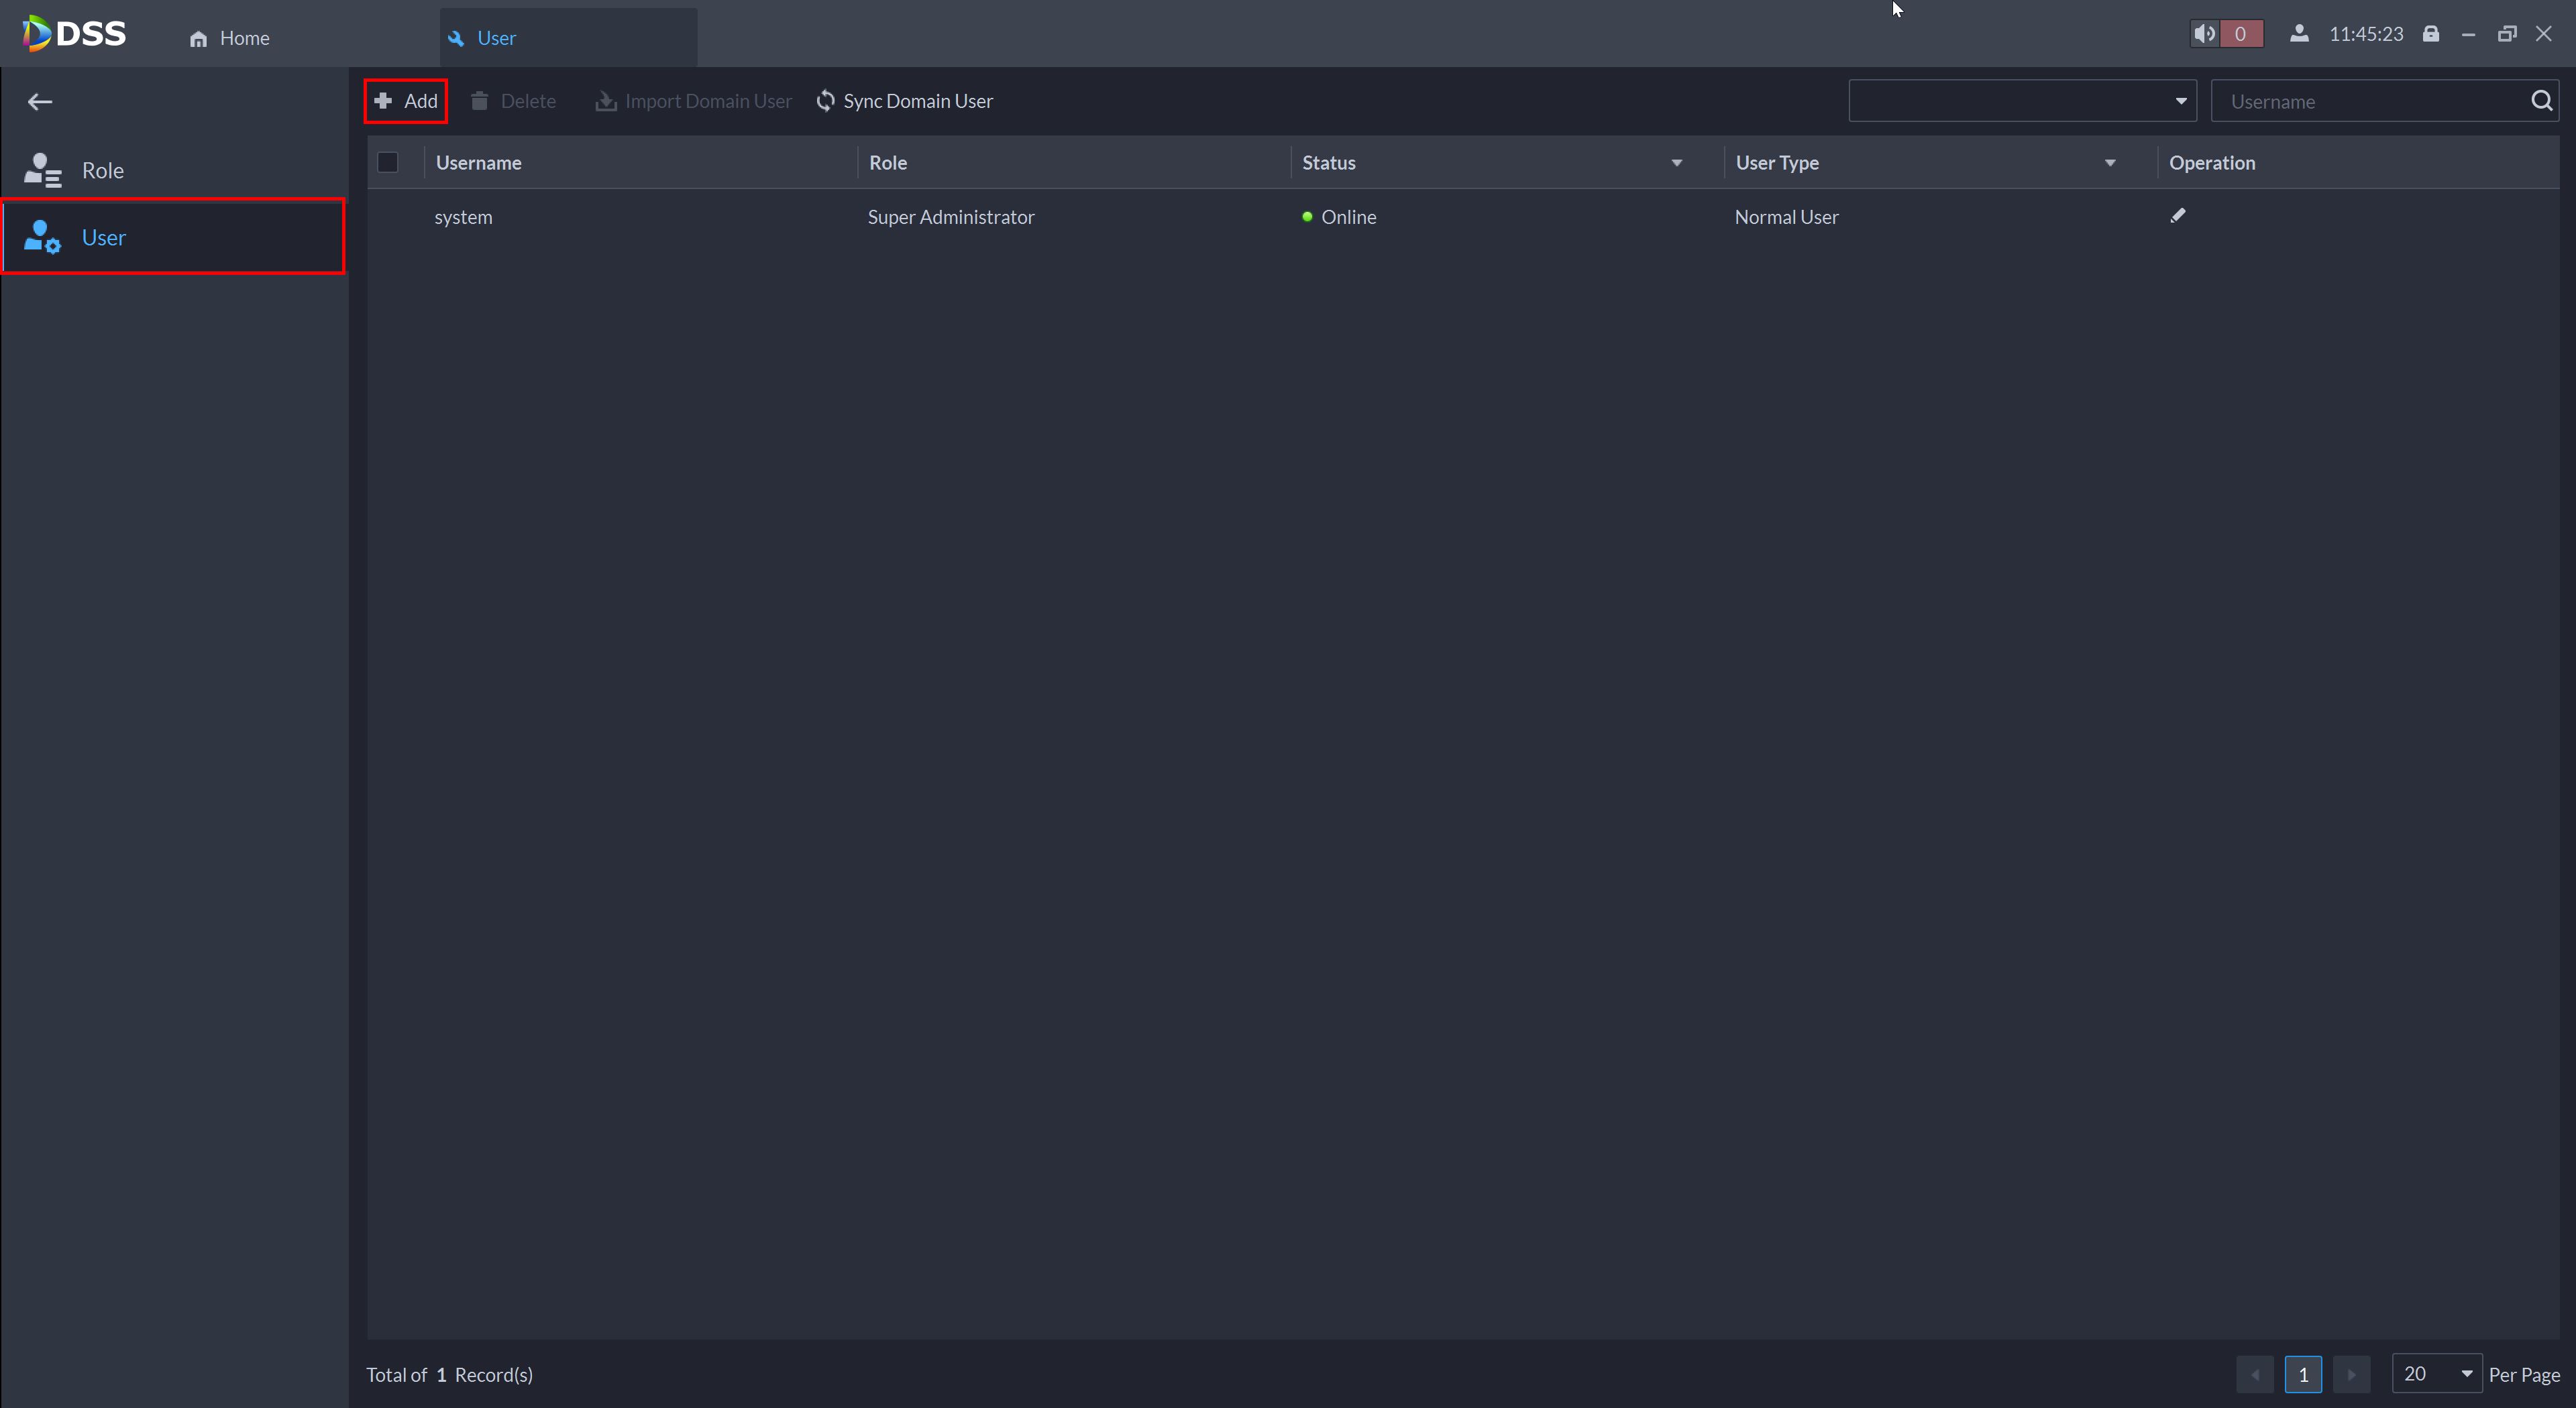This screenshot has width=2576, height=1408.
Task: Expand the Status column filter dropdown
Action: (x=1677, y=163)
